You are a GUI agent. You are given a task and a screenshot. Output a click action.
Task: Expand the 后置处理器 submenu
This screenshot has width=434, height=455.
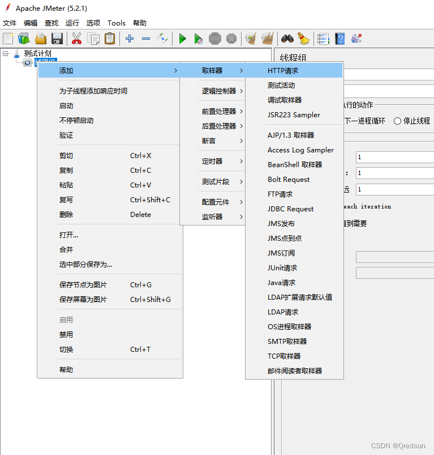click(213, 126)
